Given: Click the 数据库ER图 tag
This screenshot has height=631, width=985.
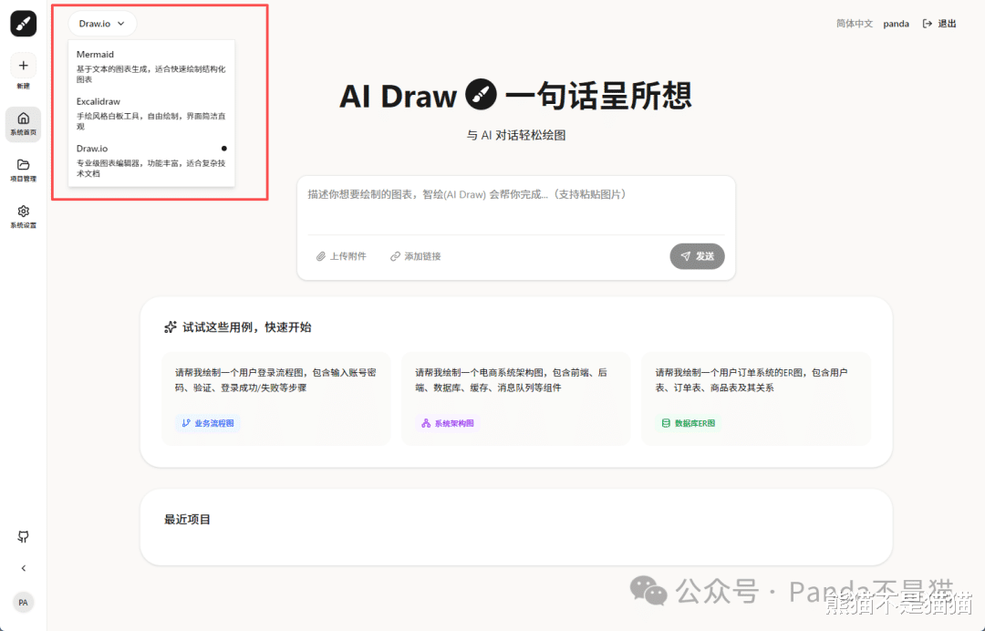Looking at the screenshot, I should (689, 423).
